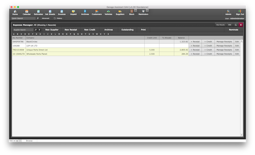Open the Calendar icon in toolbar
This screenshot has height=155, width=255.
[27, 12]
